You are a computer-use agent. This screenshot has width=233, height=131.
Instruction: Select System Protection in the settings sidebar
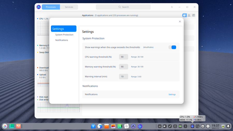[x=64, y=35]
